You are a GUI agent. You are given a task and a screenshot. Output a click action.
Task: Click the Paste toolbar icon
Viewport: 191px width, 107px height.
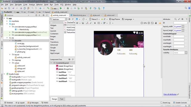coord(28,8)
